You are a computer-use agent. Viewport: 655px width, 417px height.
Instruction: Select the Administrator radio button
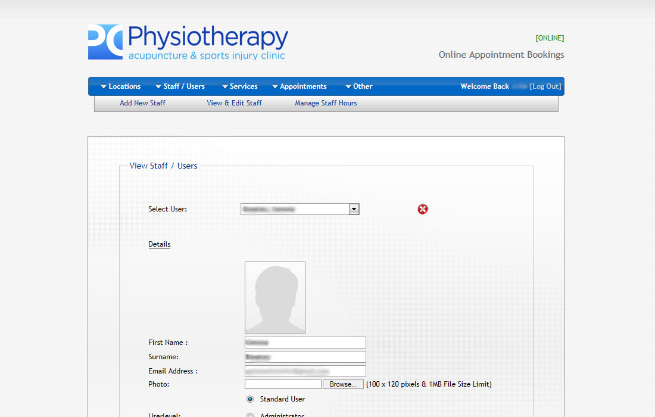[x=250, y=415]
